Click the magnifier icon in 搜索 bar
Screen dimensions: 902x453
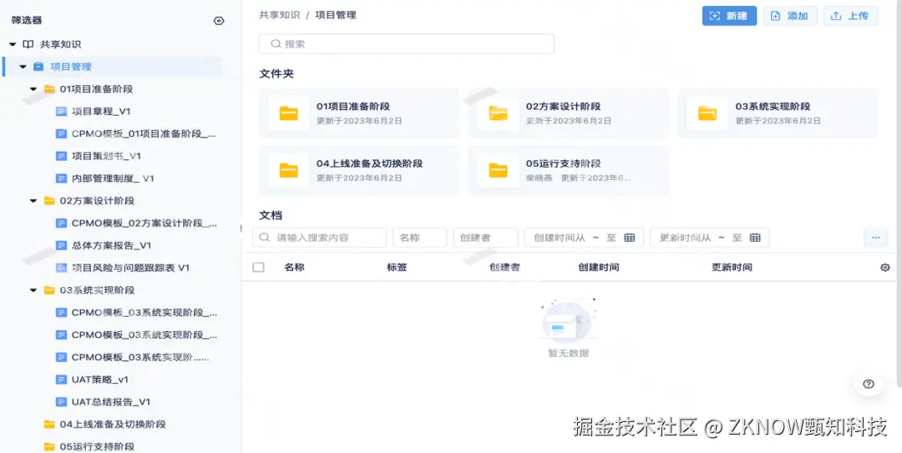(276, 43)
